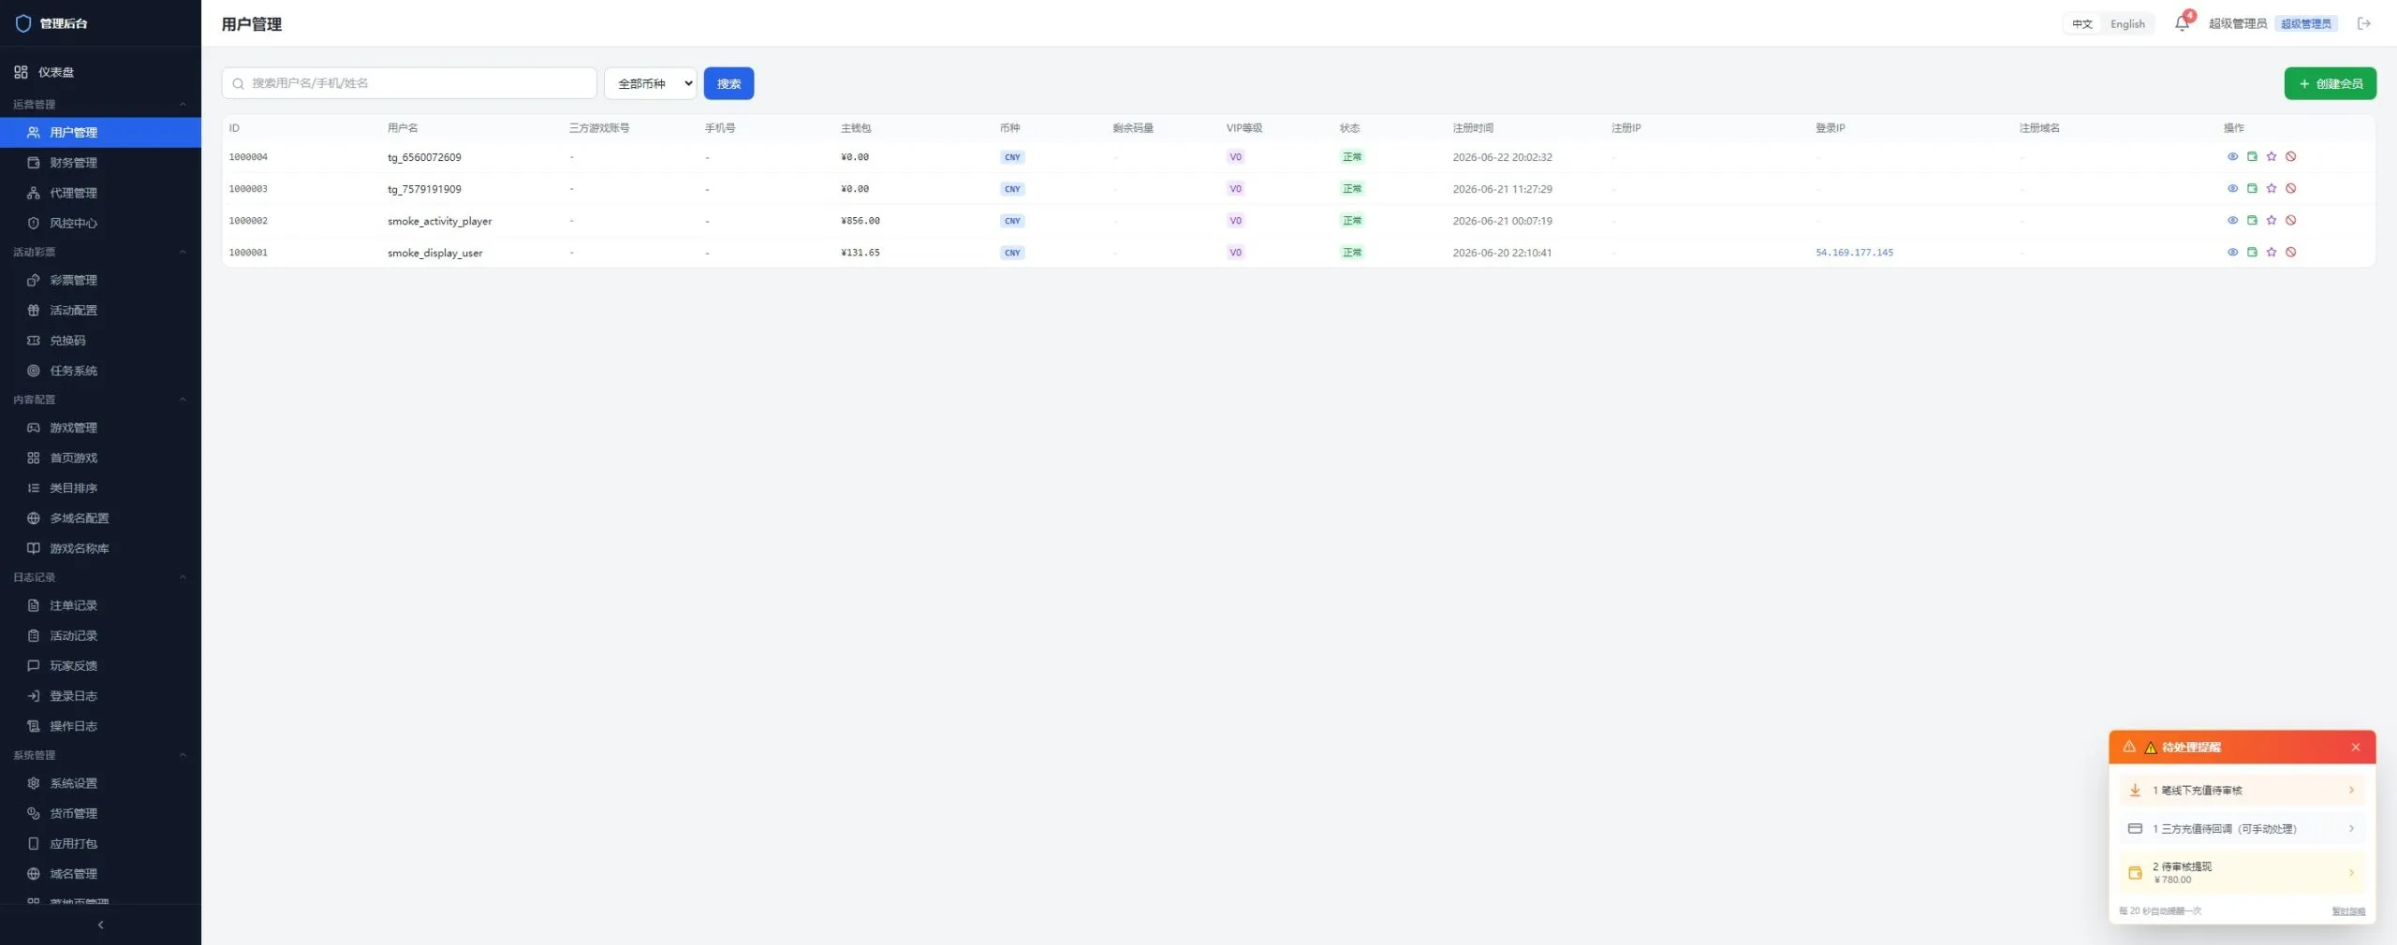Open 三方充值待回调 reminder item
This screenshot has width=2397, height=945.
pyautogui.click(x=2242, y=828)
